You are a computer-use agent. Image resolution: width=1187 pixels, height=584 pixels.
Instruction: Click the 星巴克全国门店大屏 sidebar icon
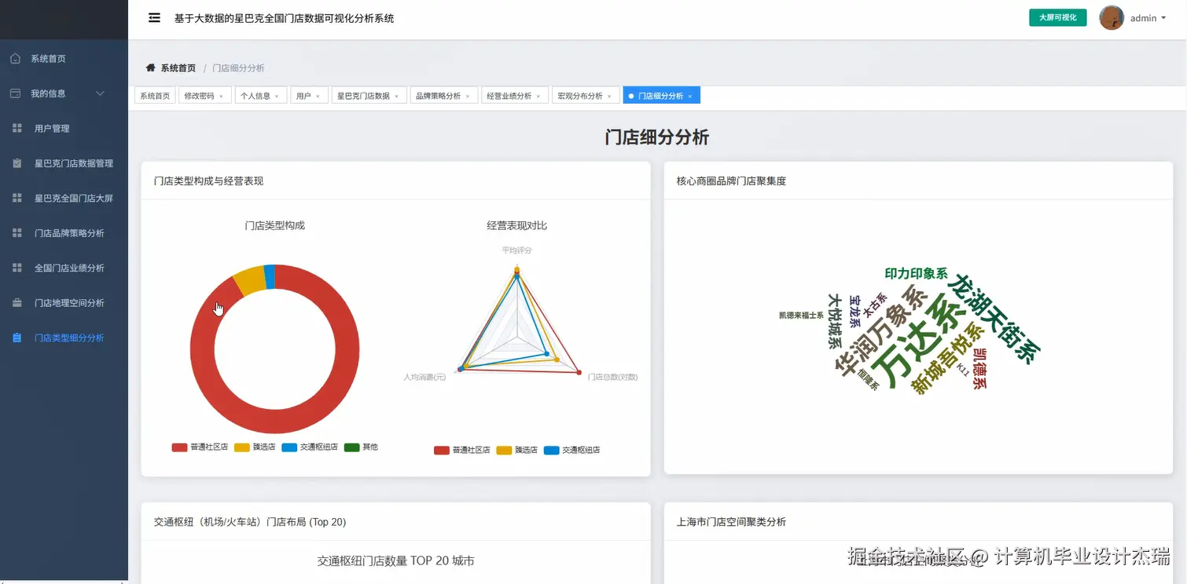tap(17, 198)
